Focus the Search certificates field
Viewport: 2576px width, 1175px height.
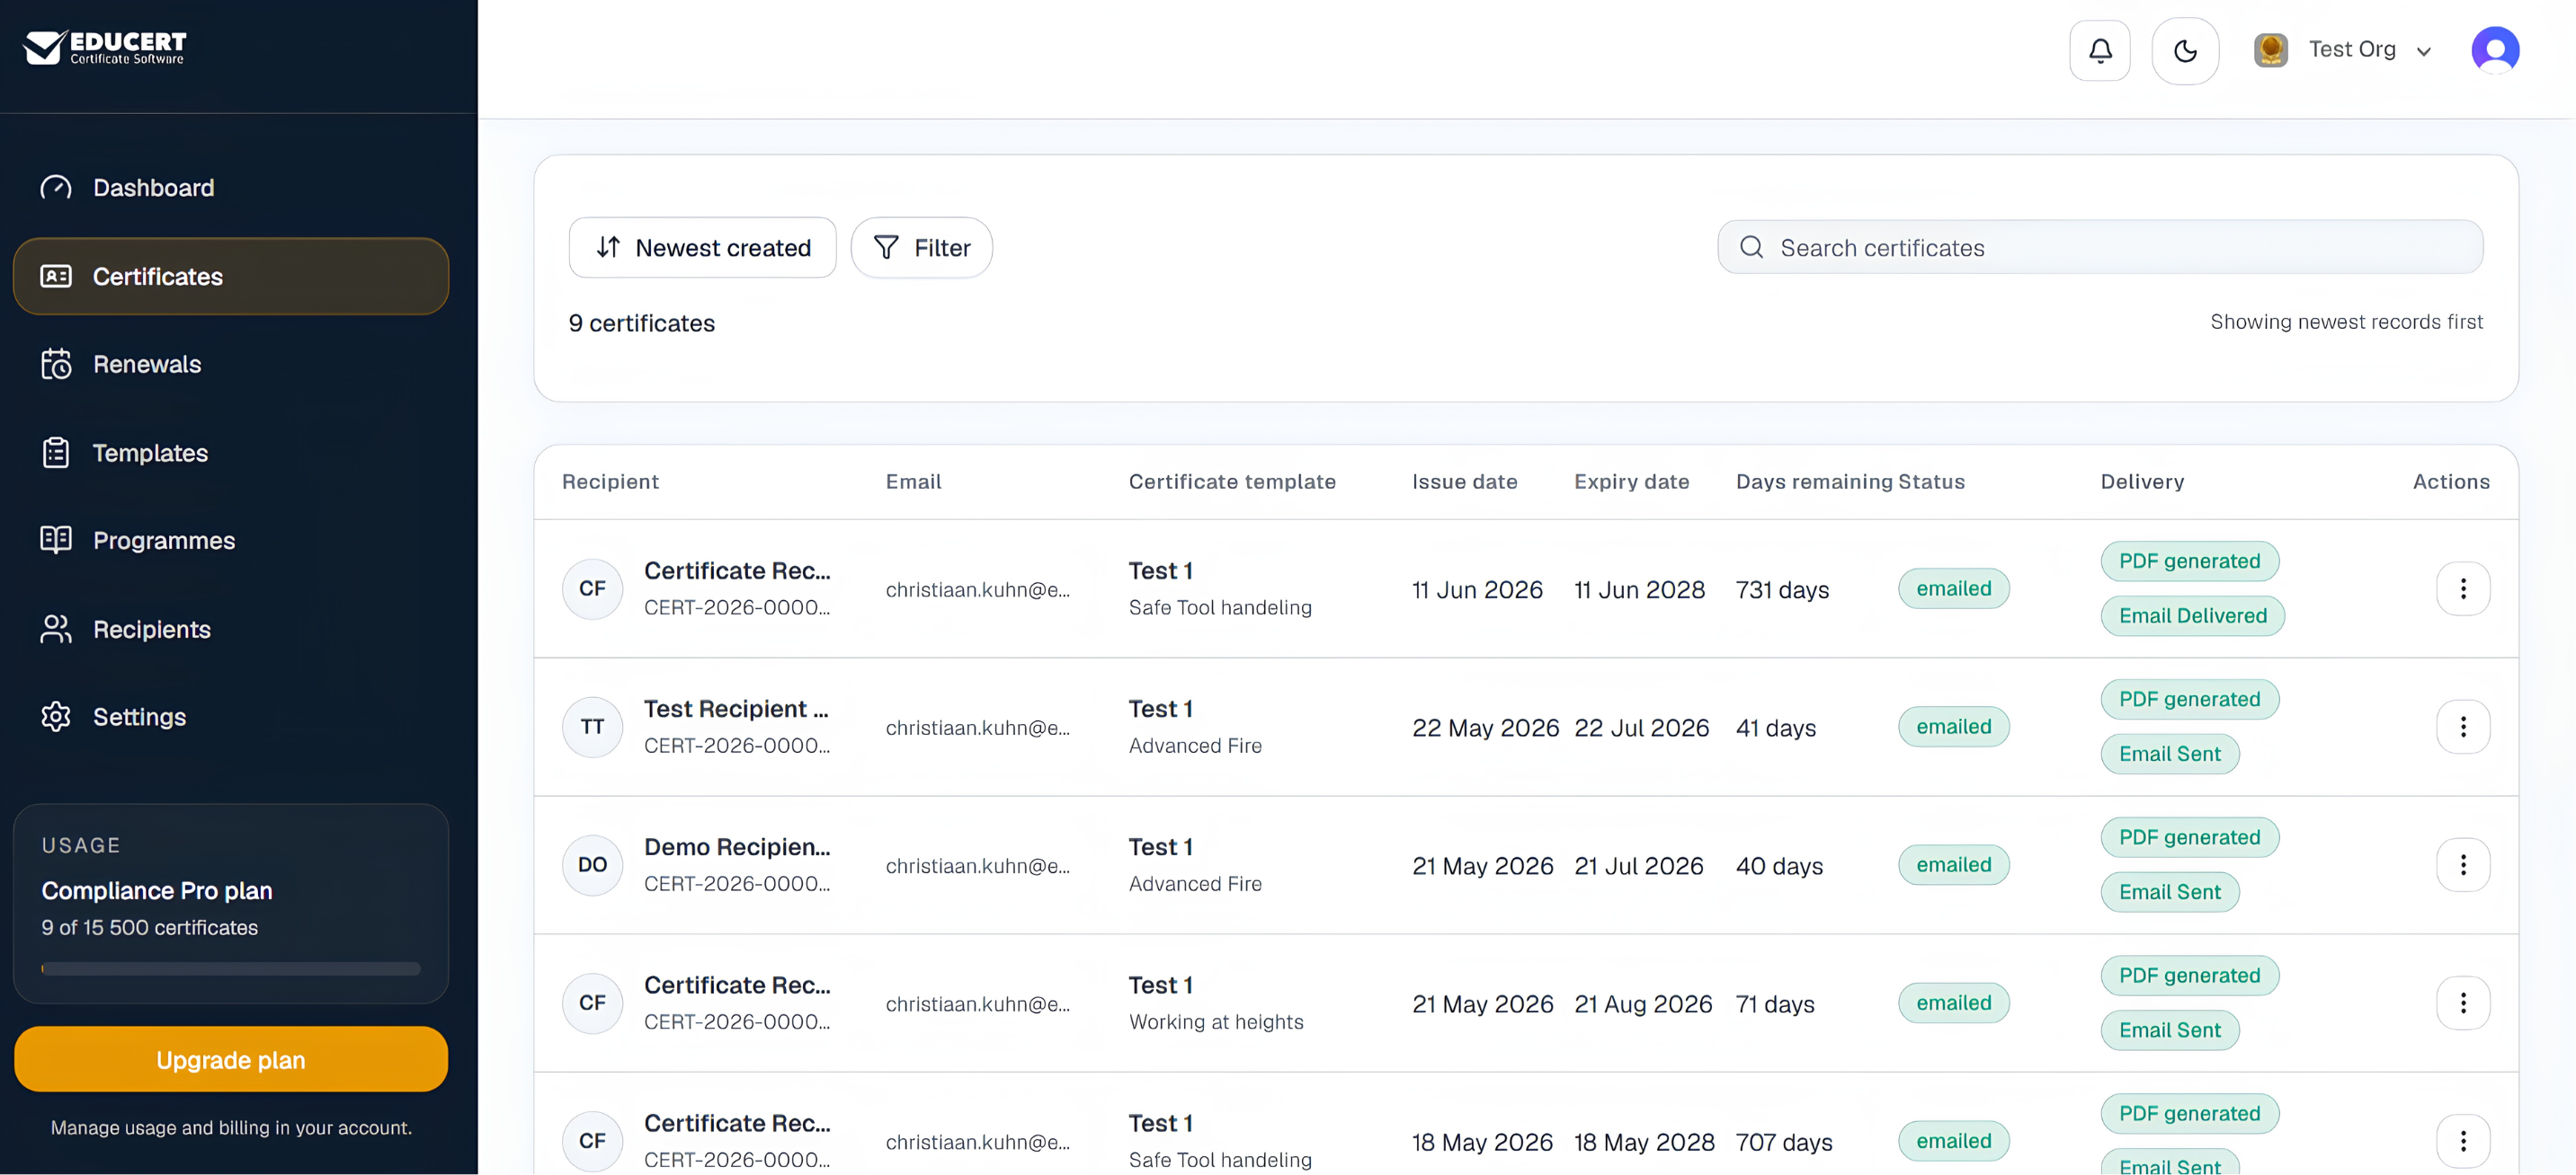pos(2100,247)
